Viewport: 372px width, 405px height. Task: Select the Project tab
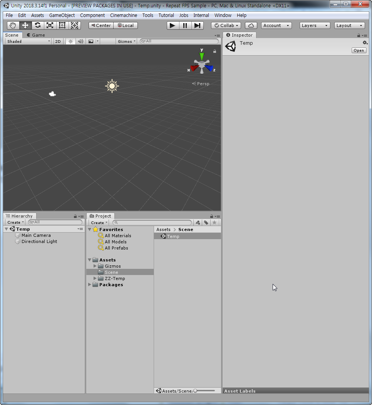click(x=101, y=216)
